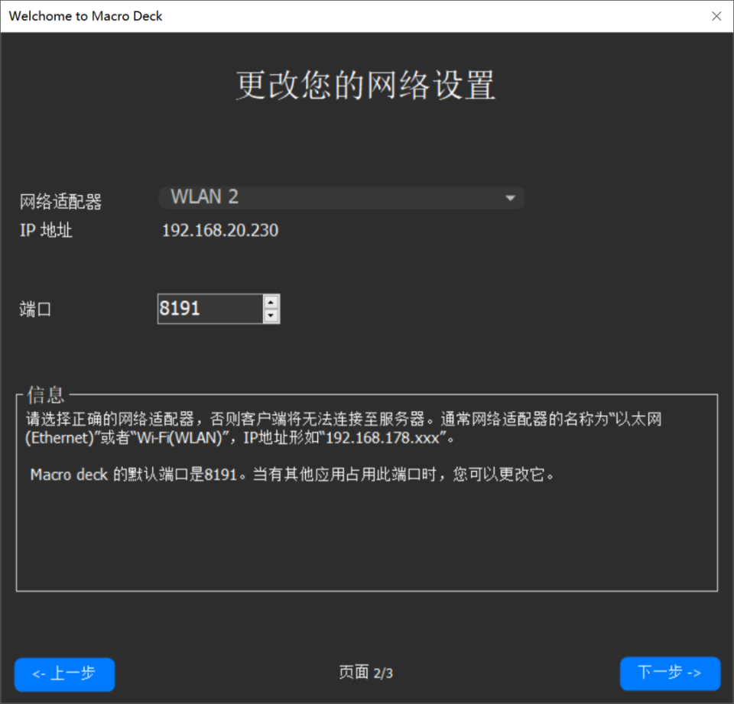Expand the WLAN 2 adapter selection list
This screenshot has height=704, width=734.
[x=342, y=196]
